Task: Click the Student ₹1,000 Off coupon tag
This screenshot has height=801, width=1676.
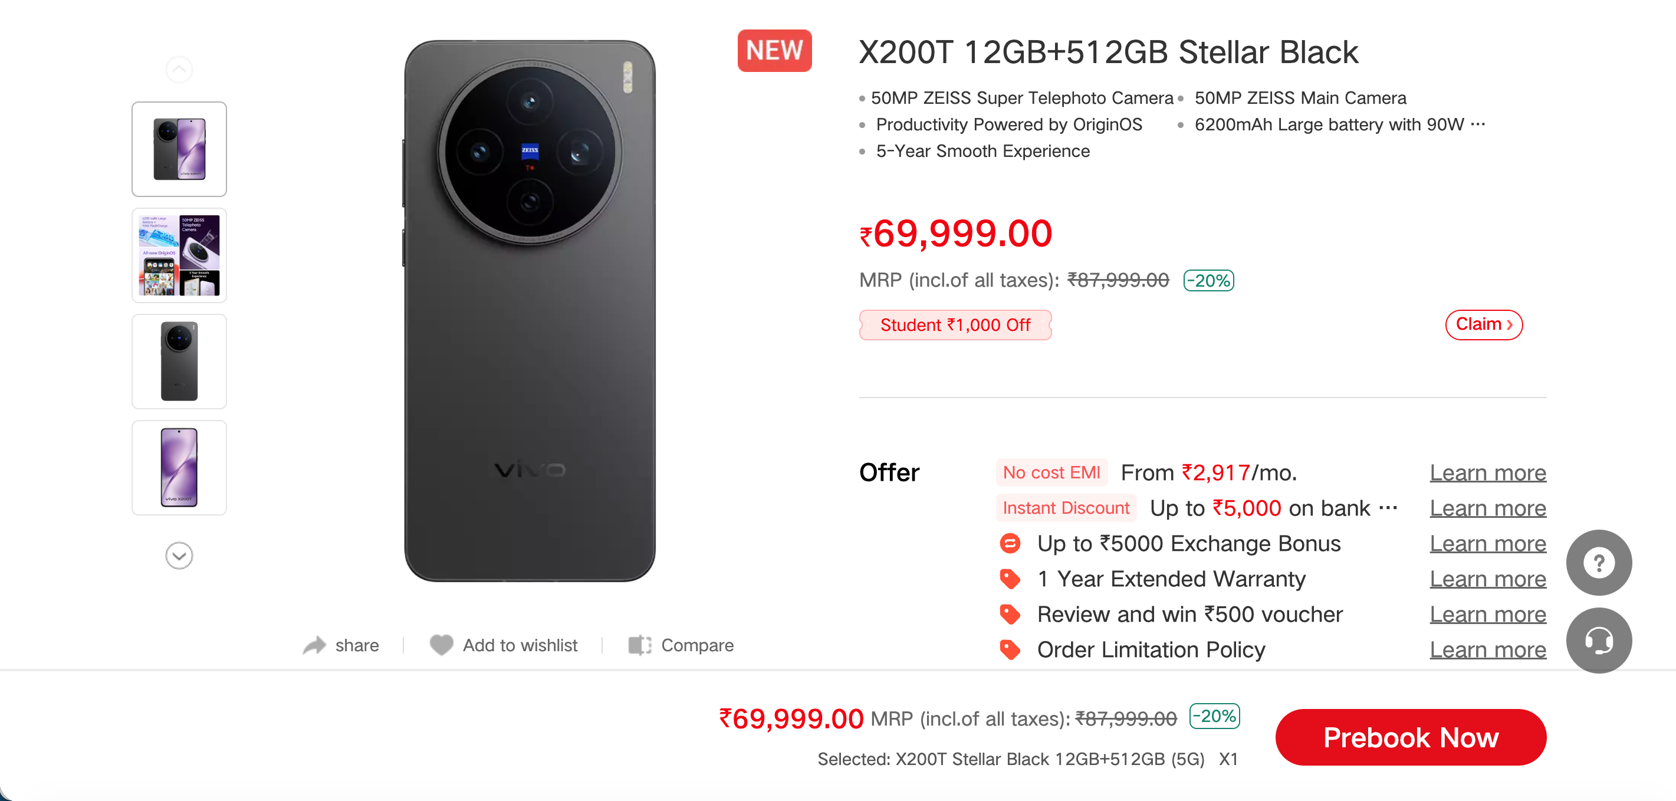Action: coord(954,324)
